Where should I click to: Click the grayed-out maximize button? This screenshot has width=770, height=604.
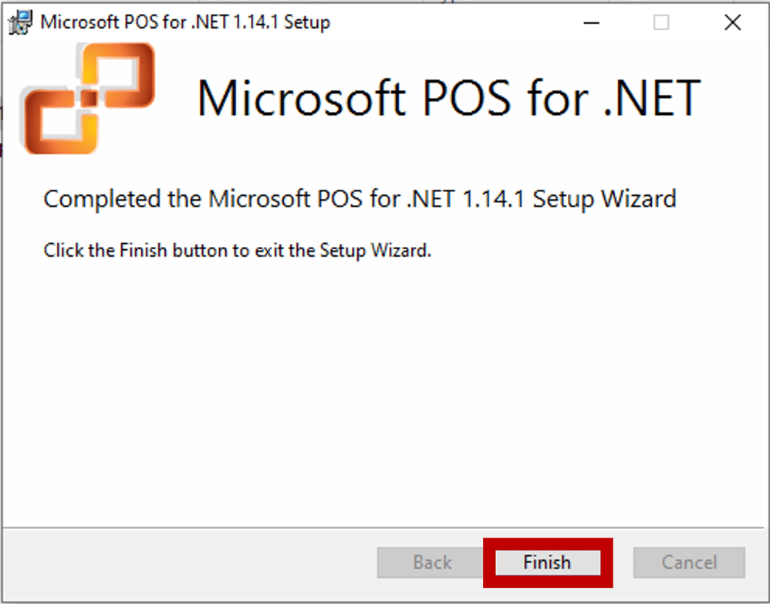[x=661, y=22]
